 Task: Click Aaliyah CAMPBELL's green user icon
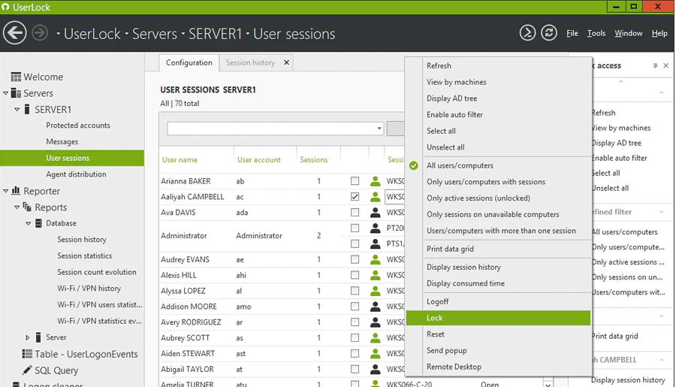pos(375,197)
